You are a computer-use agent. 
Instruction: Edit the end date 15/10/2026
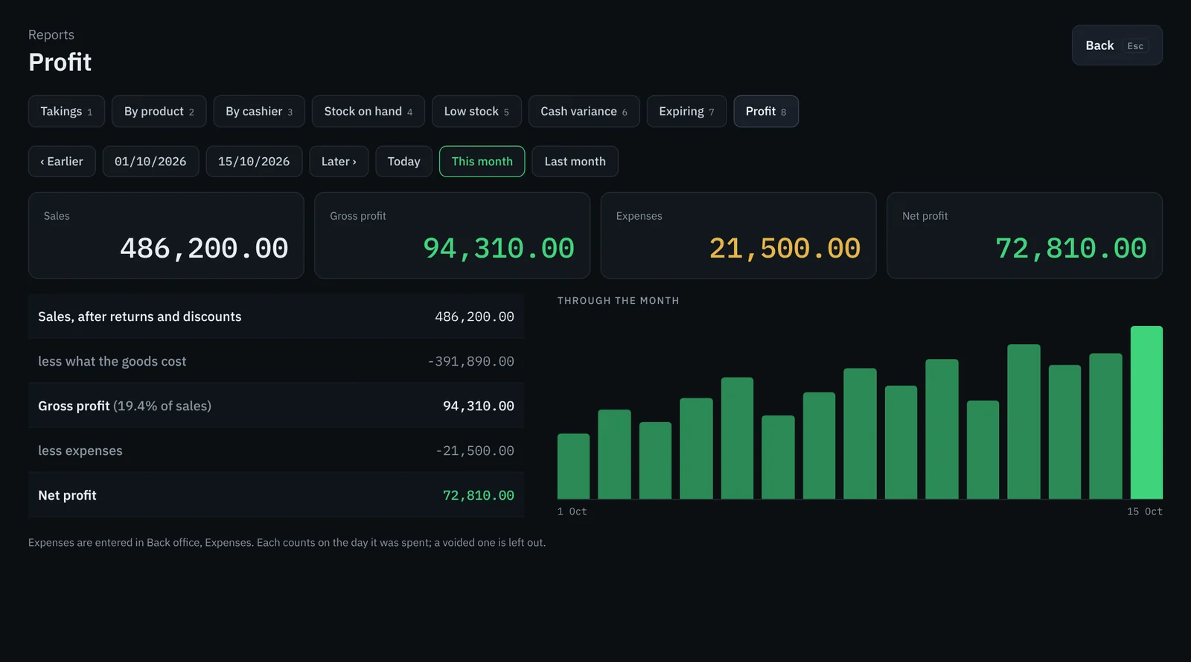254,162
